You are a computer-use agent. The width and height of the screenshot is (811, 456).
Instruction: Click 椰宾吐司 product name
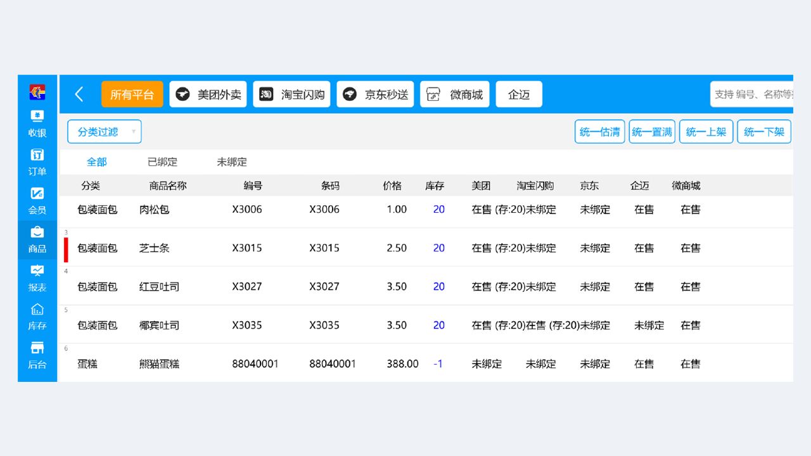coord(160,326)
